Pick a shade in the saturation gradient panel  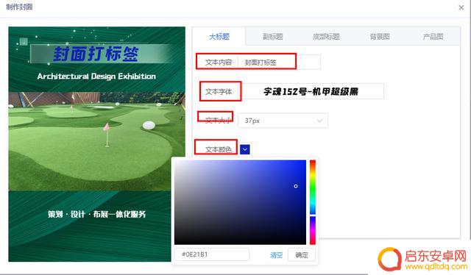click(240, 202)
